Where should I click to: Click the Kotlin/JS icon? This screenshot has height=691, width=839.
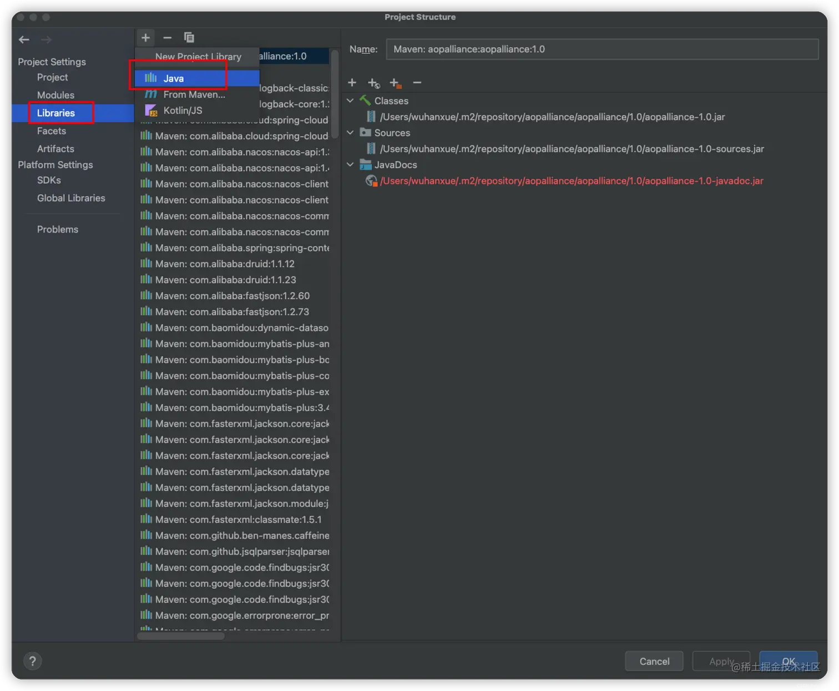click(x=151, y=110)
